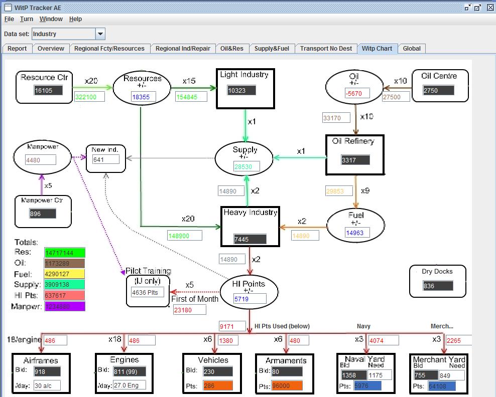Click the yellow Fuel total 4290127
The height and width of the screenshot is (397, 496).
(65, 274)
